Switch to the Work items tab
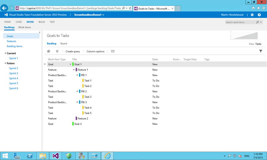This screenshot has width=267, height=160. tap(25, 27)
